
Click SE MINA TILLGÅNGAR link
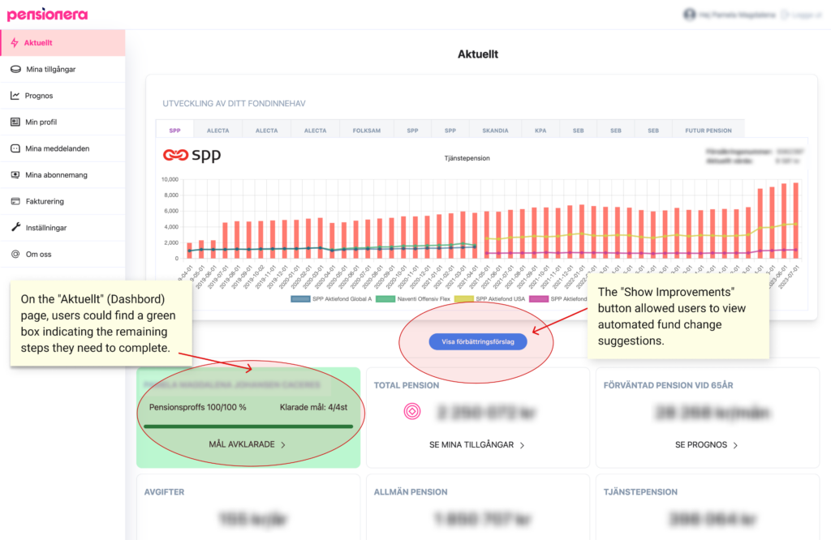pyautogui.click(x=477, y=445)
